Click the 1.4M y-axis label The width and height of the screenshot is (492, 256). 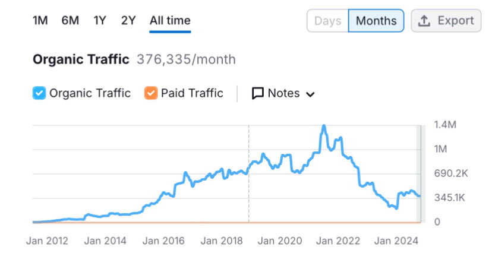pos(445,125)
